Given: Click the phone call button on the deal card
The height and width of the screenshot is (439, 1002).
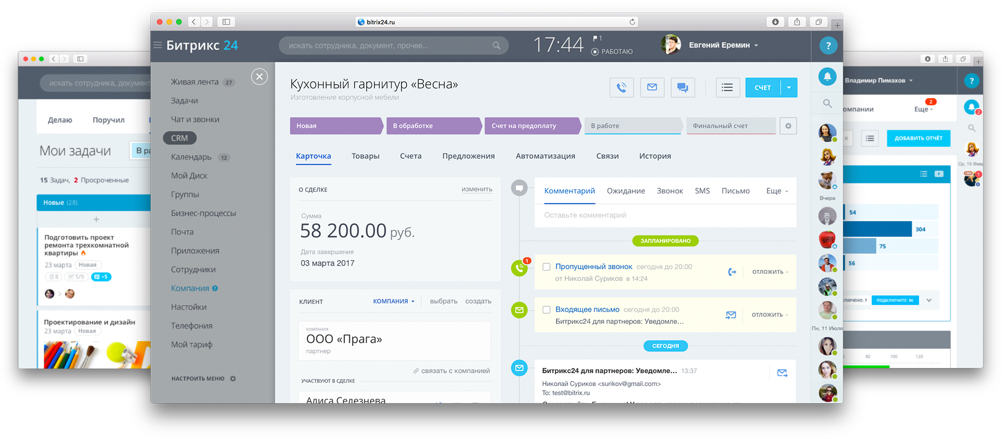Looking at the screenshot, I should [x=622, y=87].
